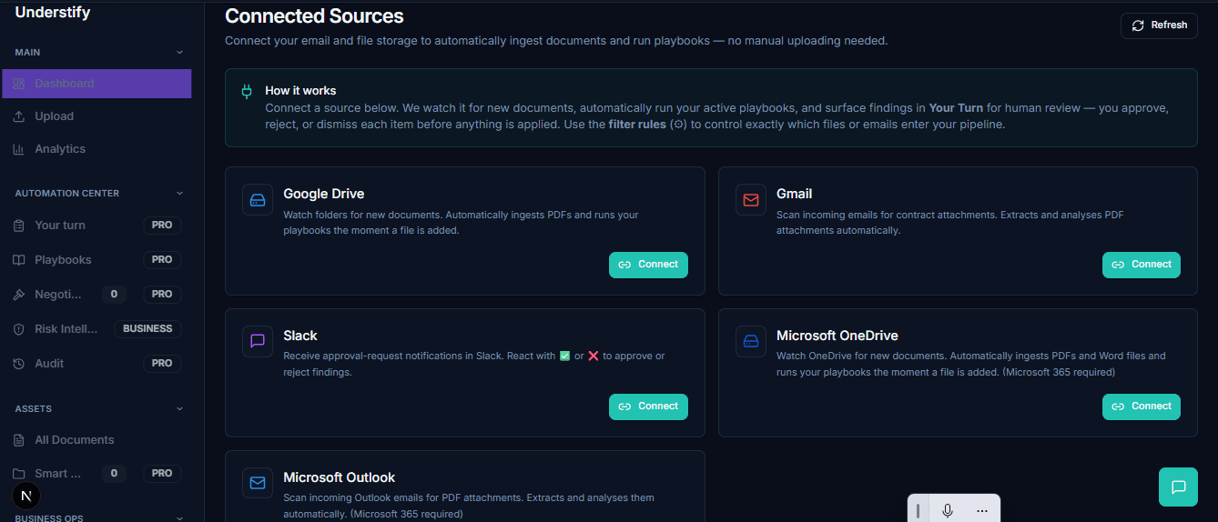Click the Google Drive card icon
The height and width of the screenshot is (522, 1218).
tap(258, 200)
